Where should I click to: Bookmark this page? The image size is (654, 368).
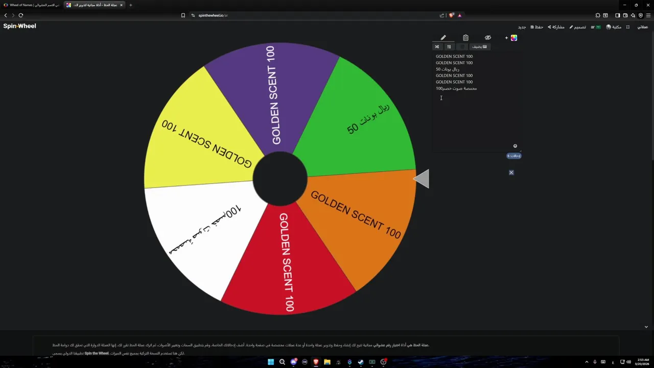point(183,15)
